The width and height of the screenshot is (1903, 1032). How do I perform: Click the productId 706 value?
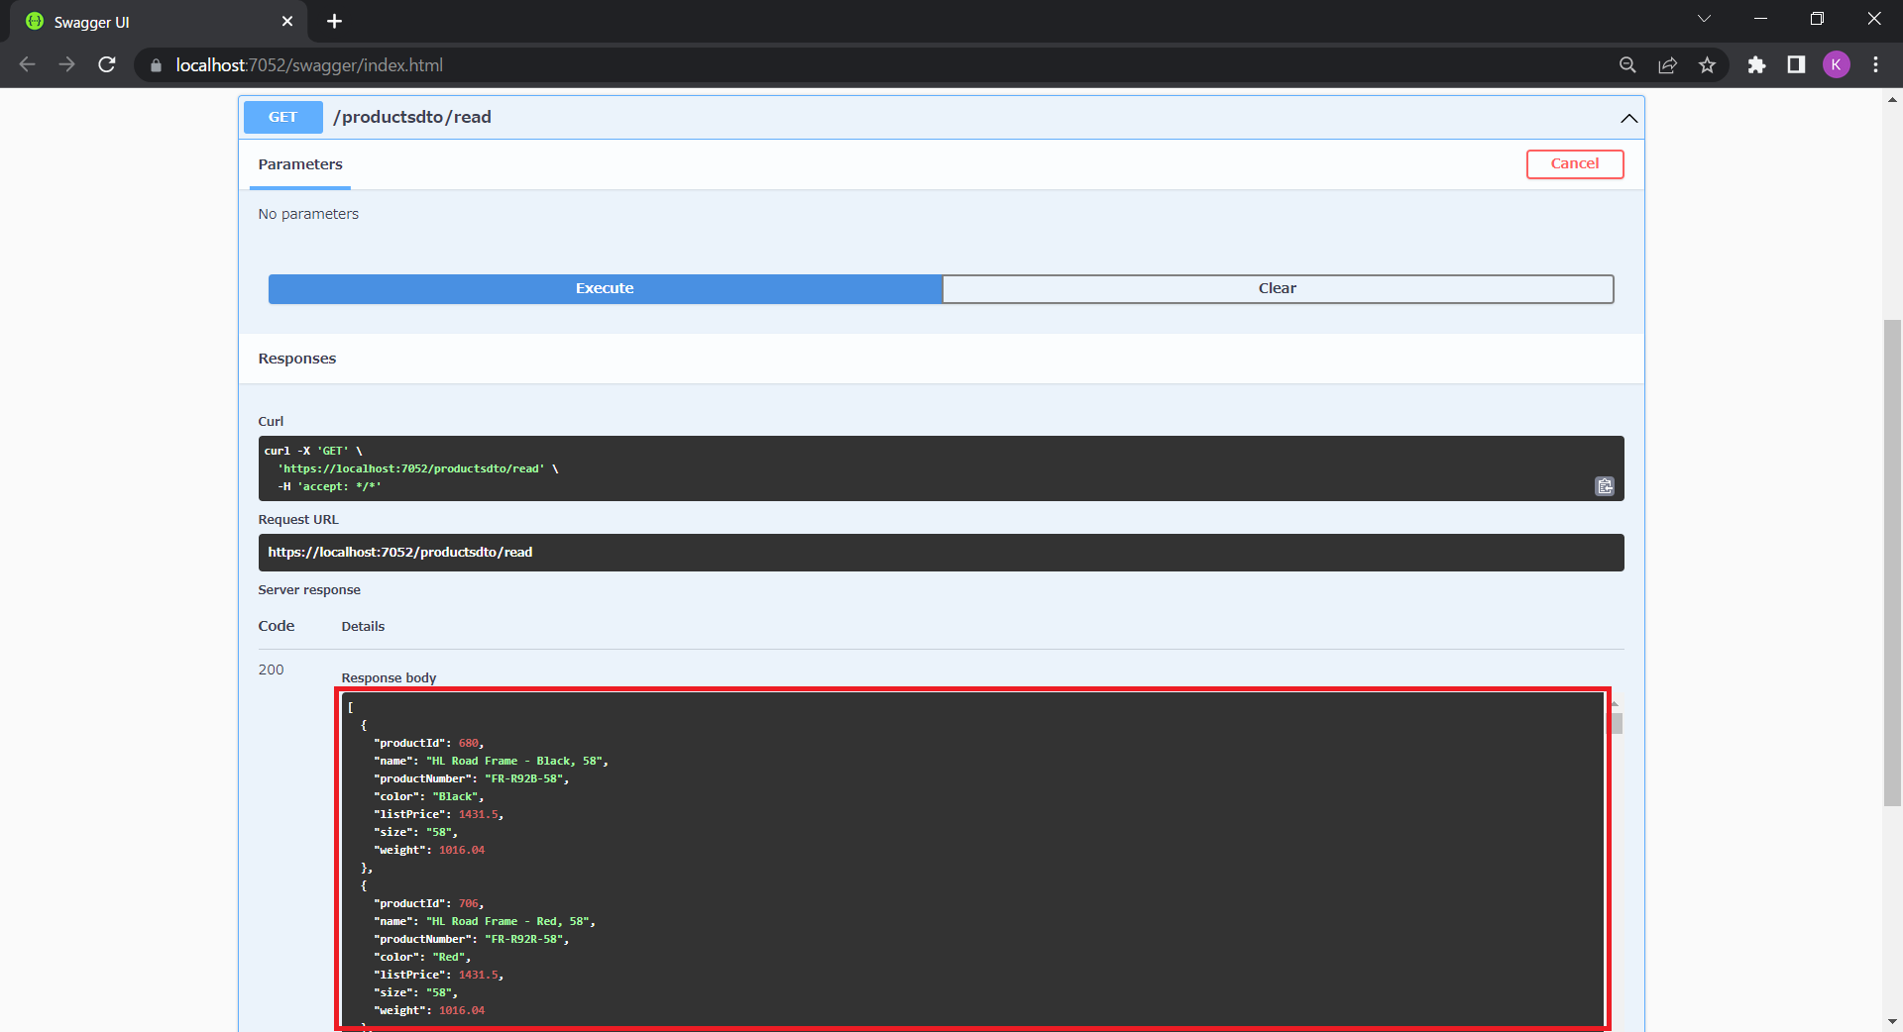tap(468, 903)
